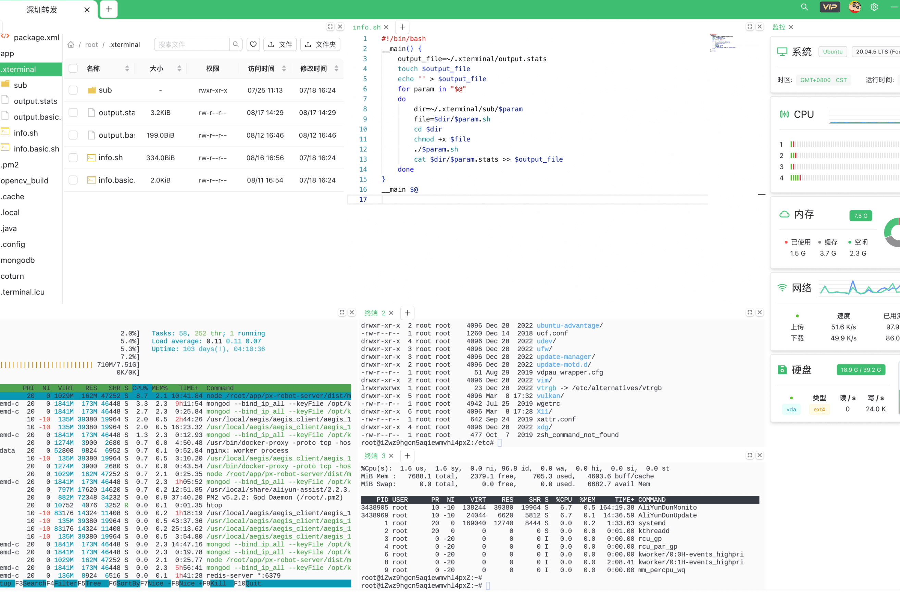This screenshot has height=600, width=900.
Task: Maximize the file manager panel
Action: (x=330, y=27)
